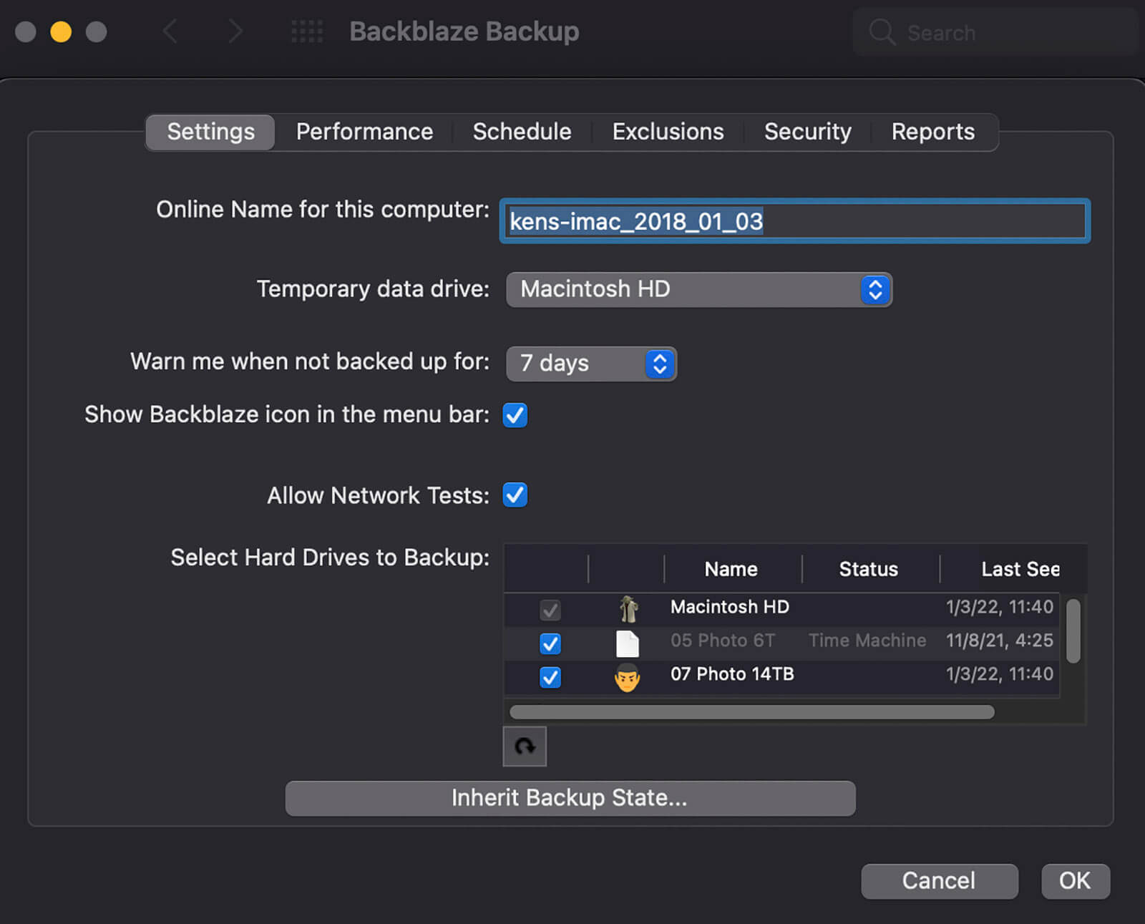Click the show all preferences grid icon
1145x924 pixels.
[x=307, y=31]
